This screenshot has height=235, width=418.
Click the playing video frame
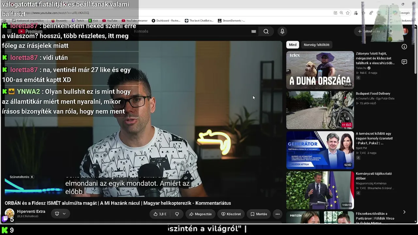(x=143, y=119)
